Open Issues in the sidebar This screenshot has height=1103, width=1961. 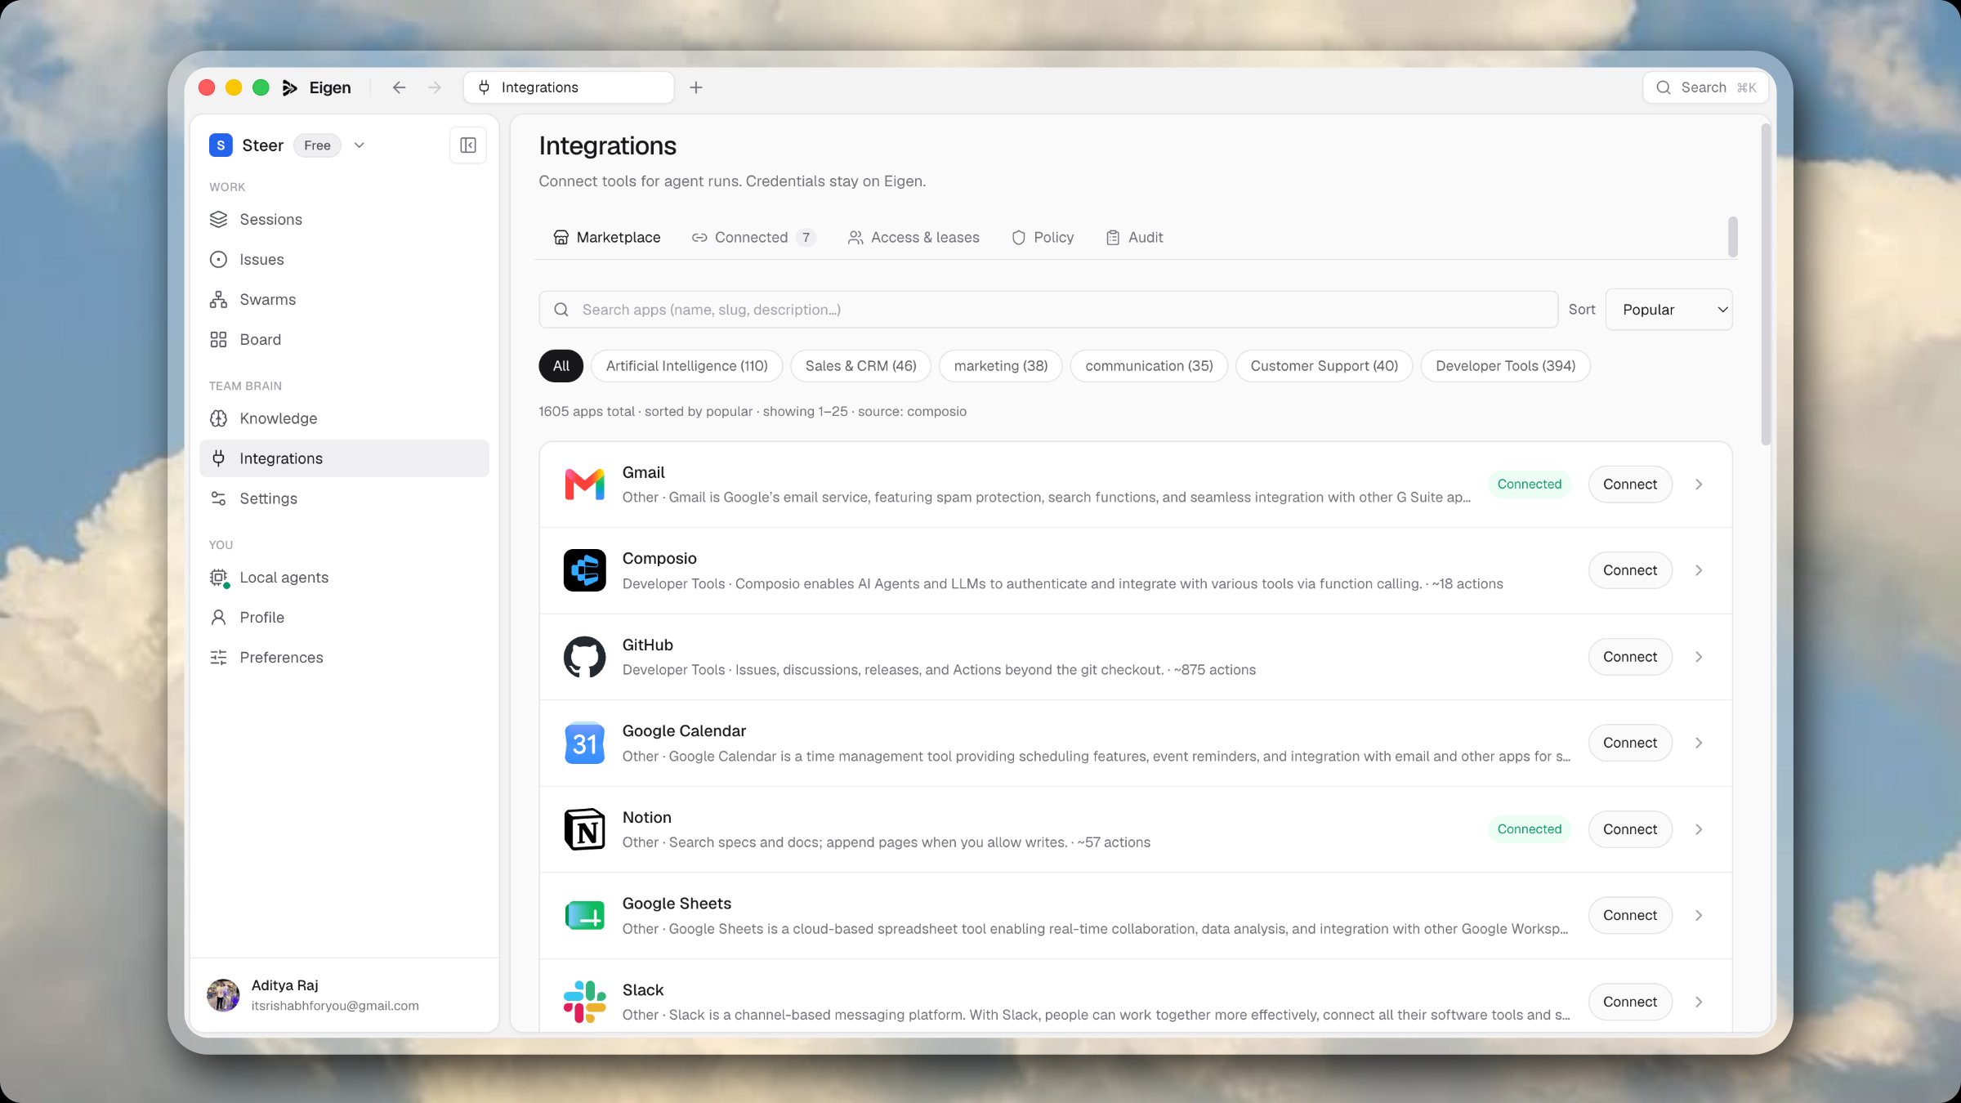pos(344,259)
